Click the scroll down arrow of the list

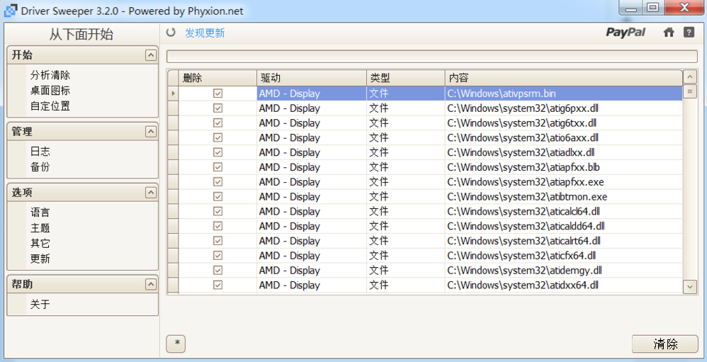click(x=690, y=286)
